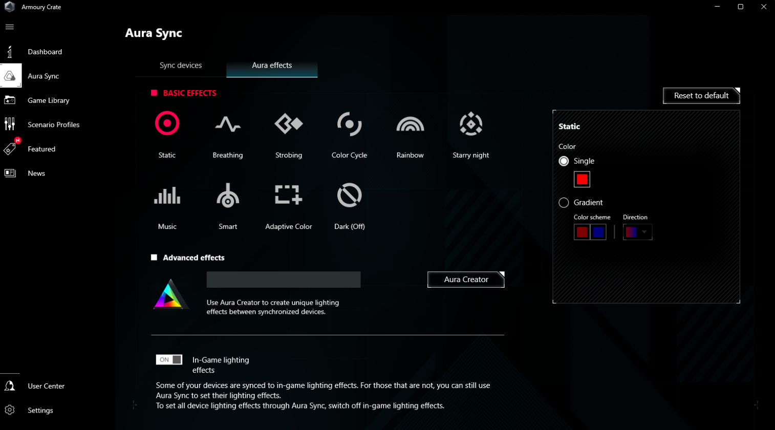775x430 pixels.
Task: Select the Single color option
Action: pyautogui.click(x=564, y=161)
